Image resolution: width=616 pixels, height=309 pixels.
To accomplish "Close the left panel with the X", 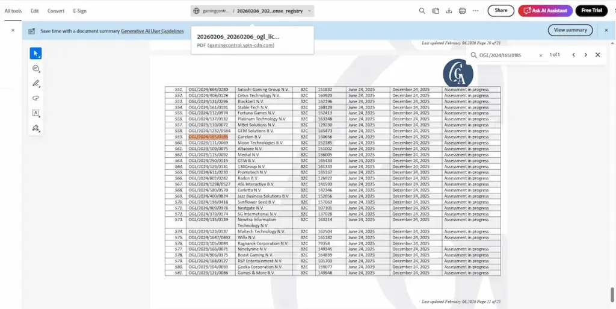I will 13,30.
